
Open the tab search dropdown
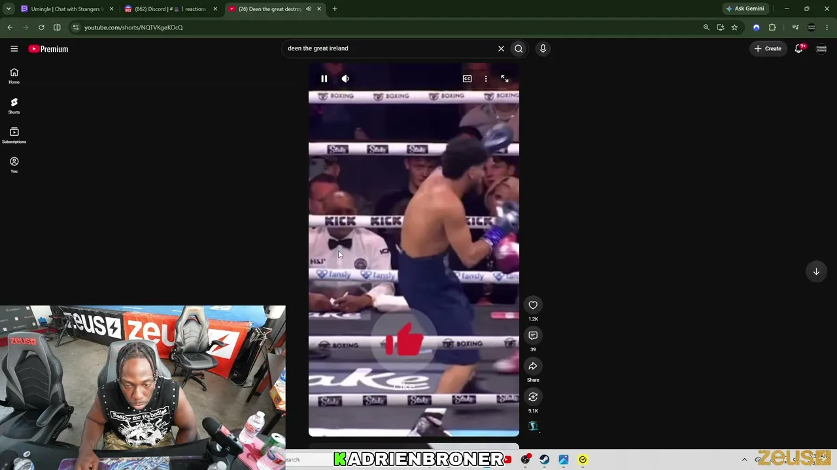9,9
